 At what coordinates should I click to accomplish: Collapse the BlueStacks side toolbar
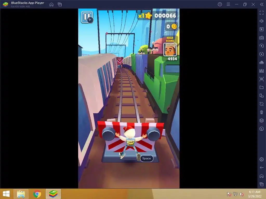pos(262,4)
